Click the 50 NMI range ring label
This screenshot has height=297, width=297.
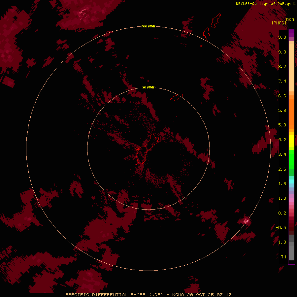(x=148, y=87)
